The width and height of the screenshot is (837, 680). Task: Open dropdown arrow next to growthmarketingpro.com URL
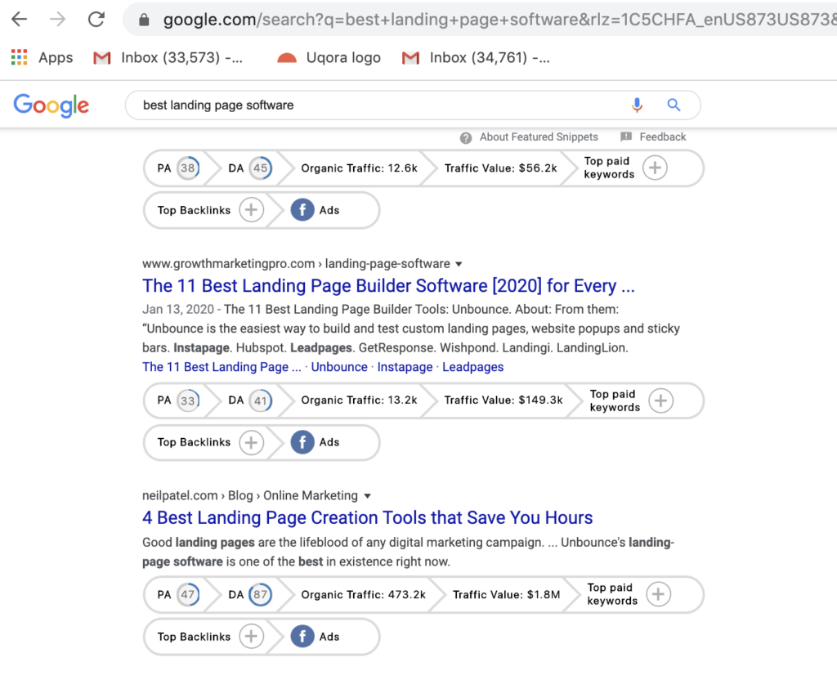(x=459, y=264)
